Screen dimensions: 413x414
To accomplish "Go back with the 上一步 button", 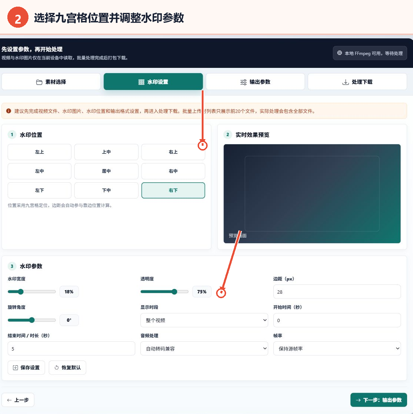I will pyautogui.click(x=18, y=400).
